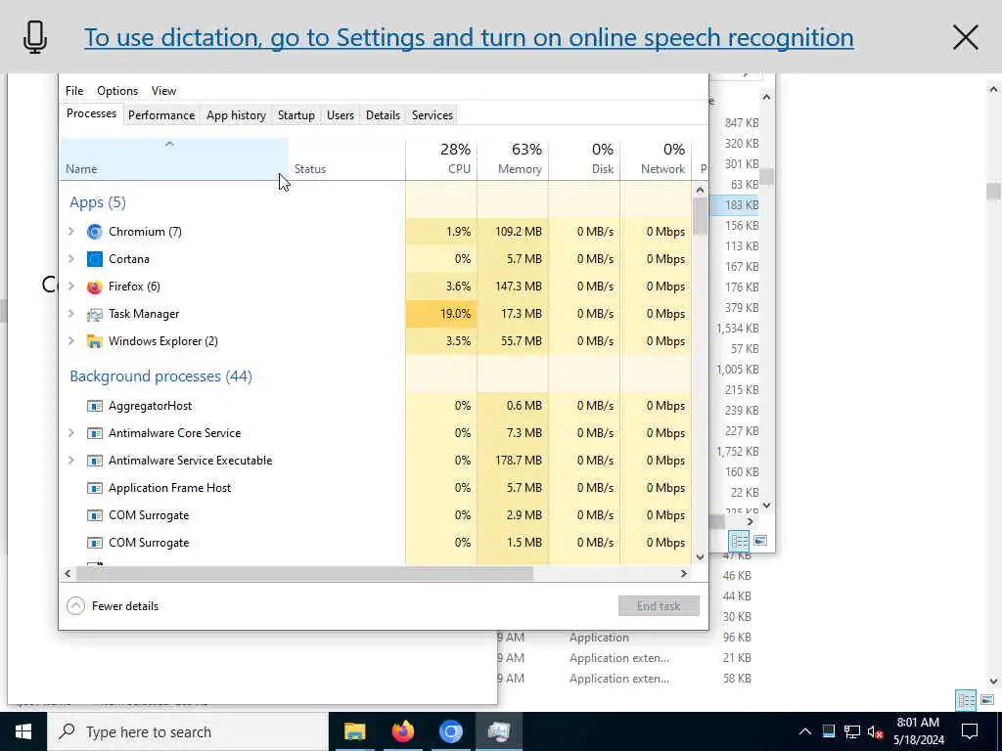Expand the Chromium (7) process group
1002x751 pixels.
[71, 232]
